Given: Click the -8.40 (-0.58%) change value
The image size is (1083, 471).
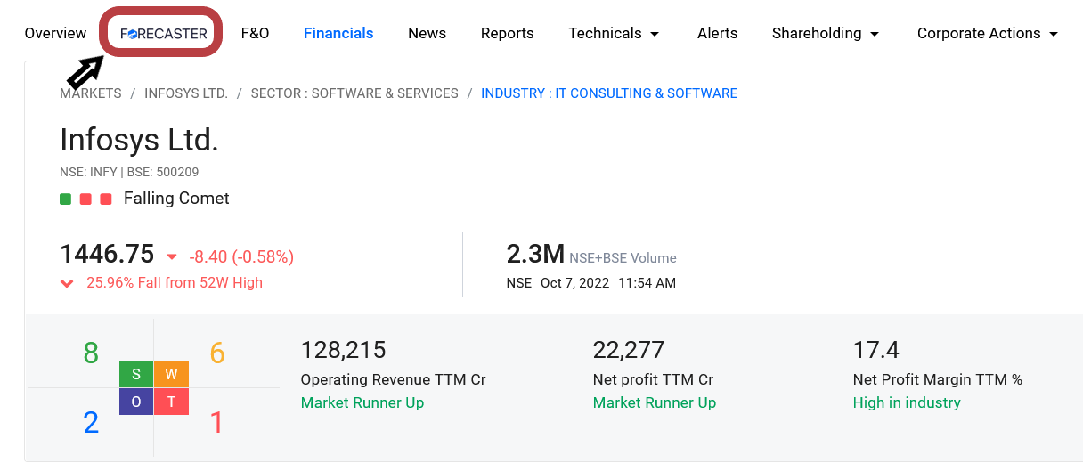Looking at the screenshot, I should pyautogui.click(x=241, y=257).
